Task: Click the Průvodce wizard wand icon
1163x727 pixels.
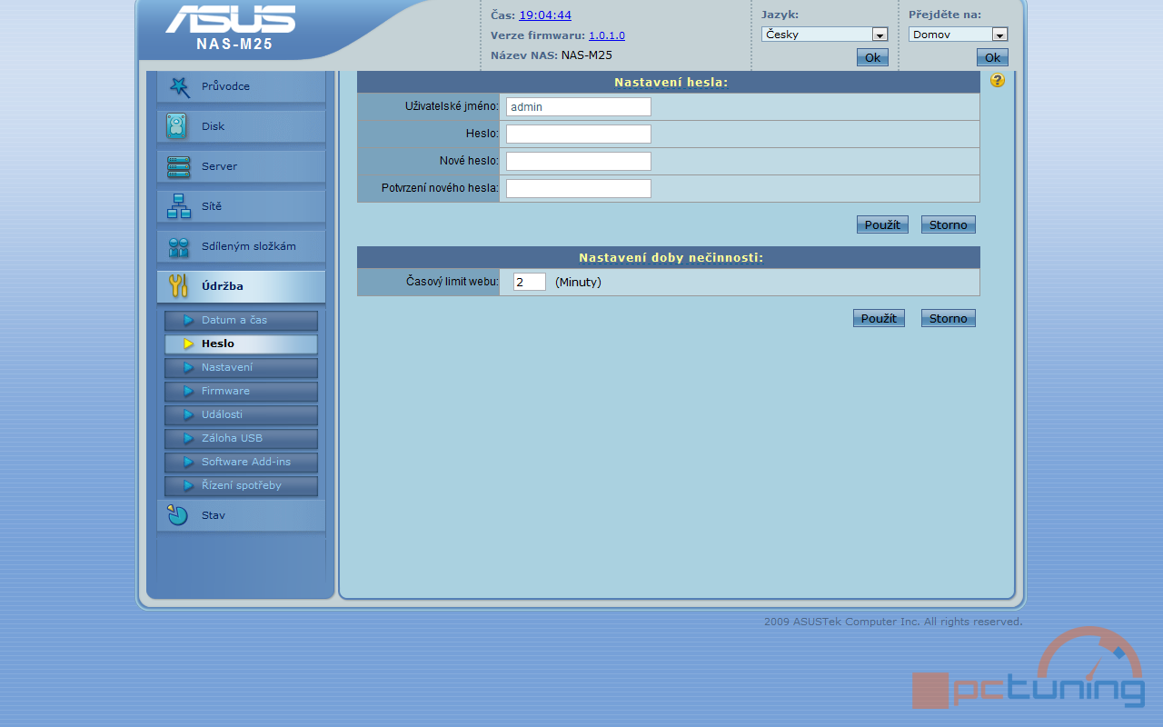Action: pos(179,86)
